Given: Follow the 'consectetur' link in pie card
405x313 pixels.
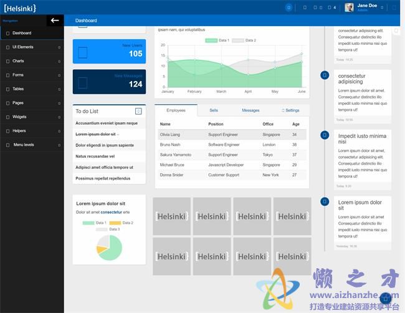Looking at the screenshot, I should [x=112, y=212].
